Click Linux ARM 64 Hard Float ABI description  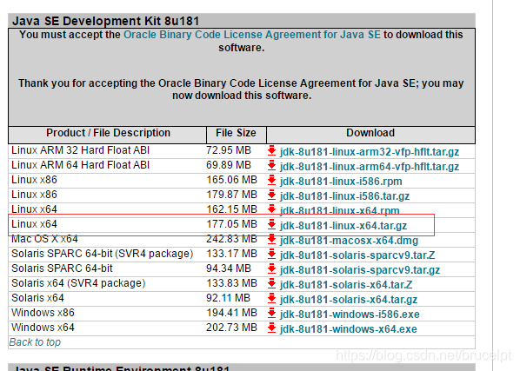pyautogui.click(x=80, y=165)
